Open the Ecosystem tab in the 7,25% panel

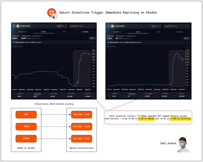click(x=180, y=32)
